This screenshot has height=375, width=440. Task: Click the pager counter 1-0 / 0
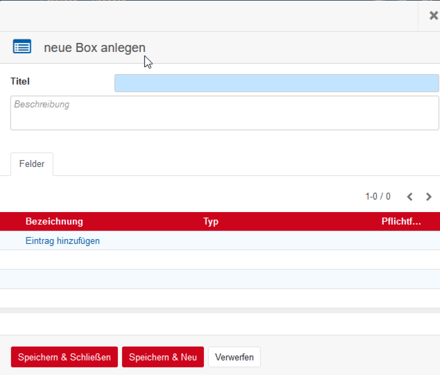pyautogui.click(x=378, y=197)
